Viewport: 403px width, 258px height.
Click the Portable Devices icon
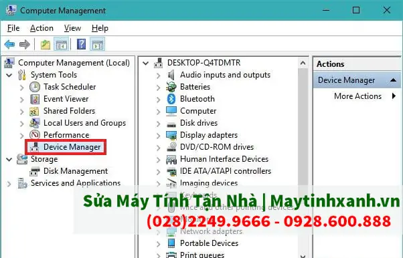tap(171, 243)
